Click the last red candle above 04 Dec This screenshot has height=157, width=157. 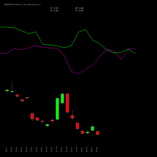coord(98,133)
